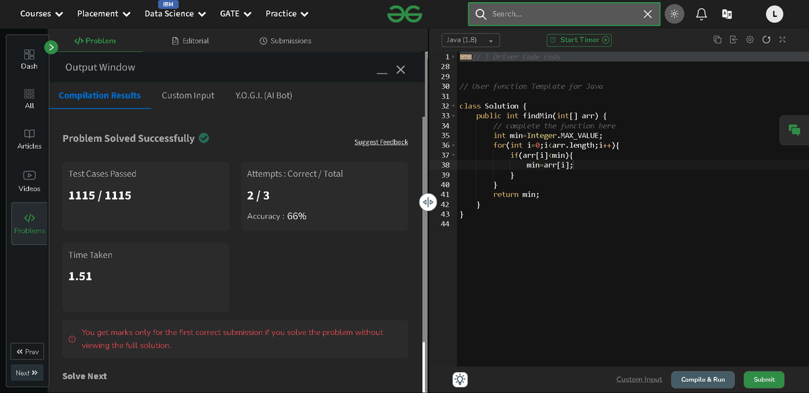This screenshot has height=393, width=809.
Task: Open the Videos sidebar icon
Action: pyautogui.click(x=29, y=181)
